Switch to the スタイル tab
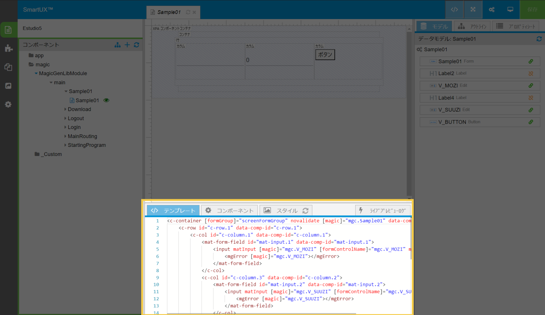Screen dimensions: 545x315 click(x=286, y=210)
